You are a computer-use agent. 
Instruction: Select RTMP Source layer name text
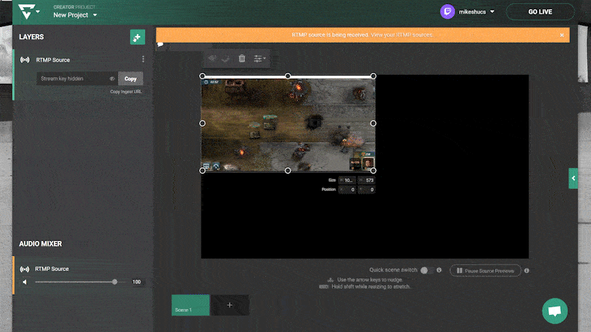pos(53,60)
